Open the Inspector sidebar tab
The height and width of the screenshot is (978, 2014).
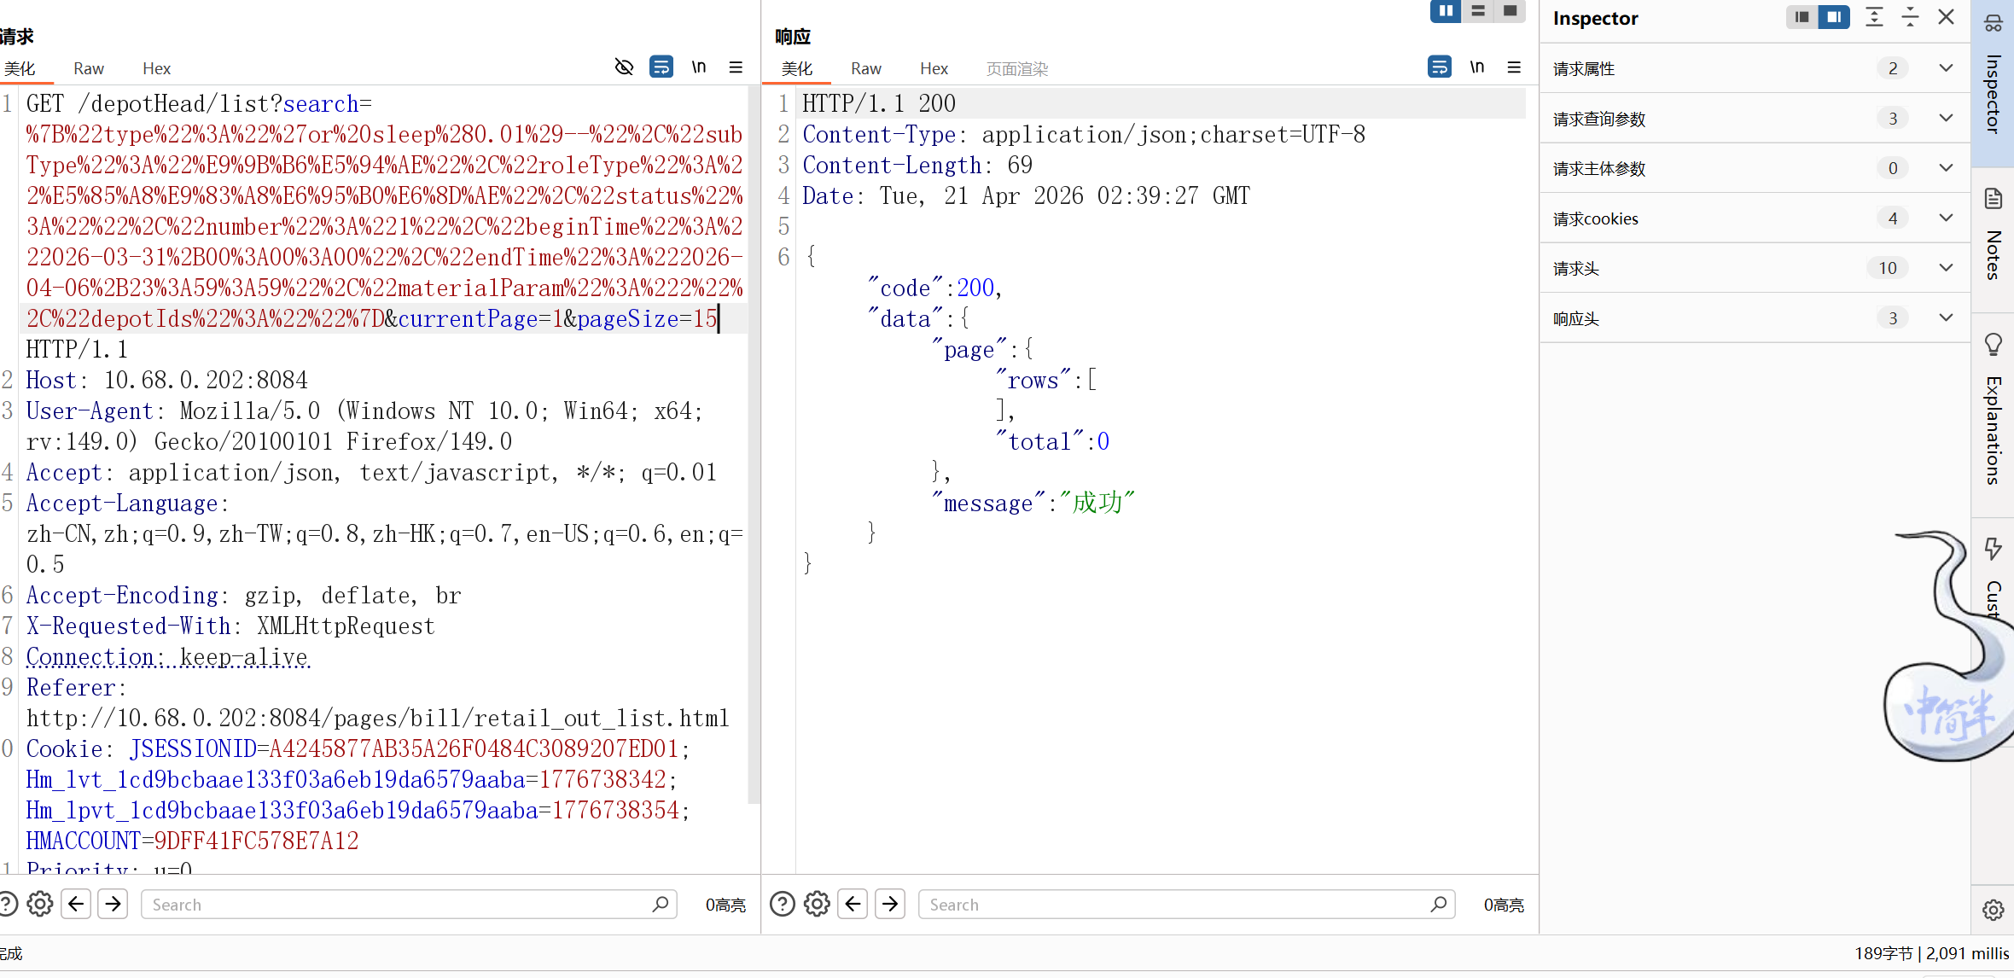1993,83
